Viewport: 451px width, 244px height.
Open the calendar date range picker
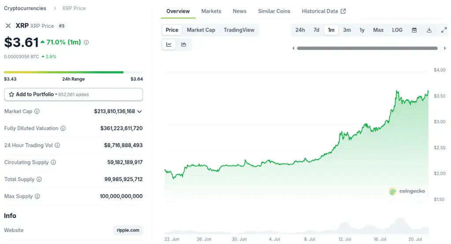pyautogui.click(x=414, y=30)
